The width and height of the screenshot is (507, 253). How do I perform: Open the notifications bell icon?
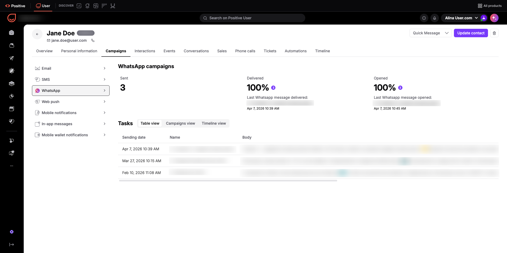pyautogui.click(x=434, y=18)
